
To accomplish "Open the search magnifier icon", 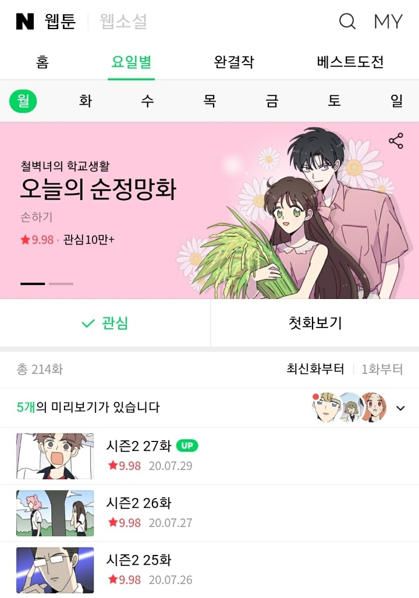I will pyautogui.click(x=347, y=22).
